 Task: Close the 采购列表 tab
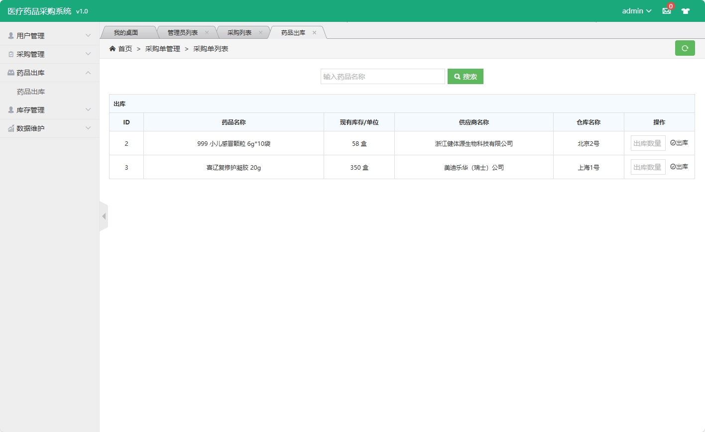[x=260, y=33]
